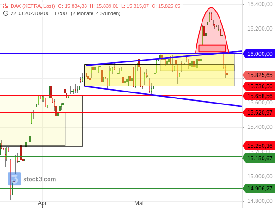Click the timeframe text (2 Monate, 4 Stunden)
Viewport: 275px width, 208px height.
(x=96, y=13)
